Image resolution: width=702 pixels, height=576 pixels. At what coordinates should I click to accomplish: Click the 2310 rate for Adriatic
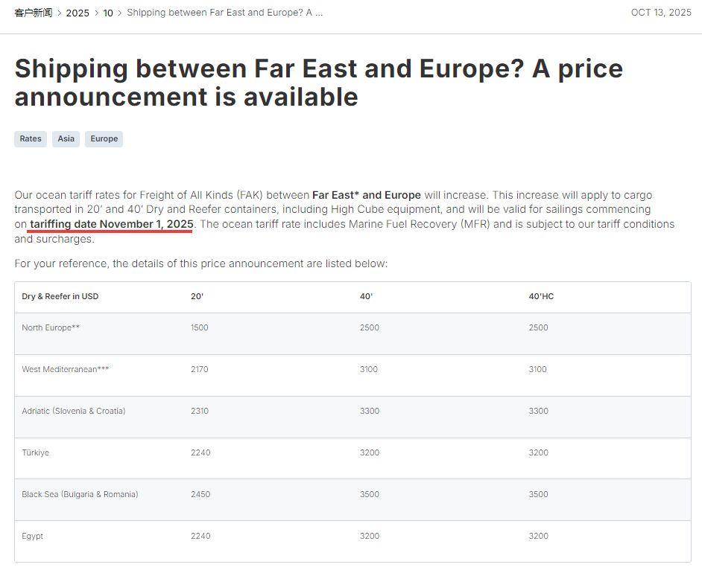tap(200, 411)
